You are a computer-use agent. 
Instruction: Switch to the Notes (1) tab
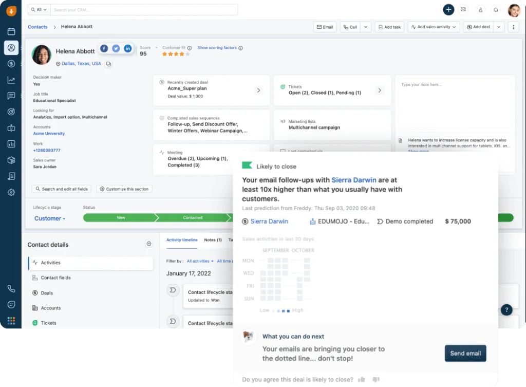[x=213, y=240]
